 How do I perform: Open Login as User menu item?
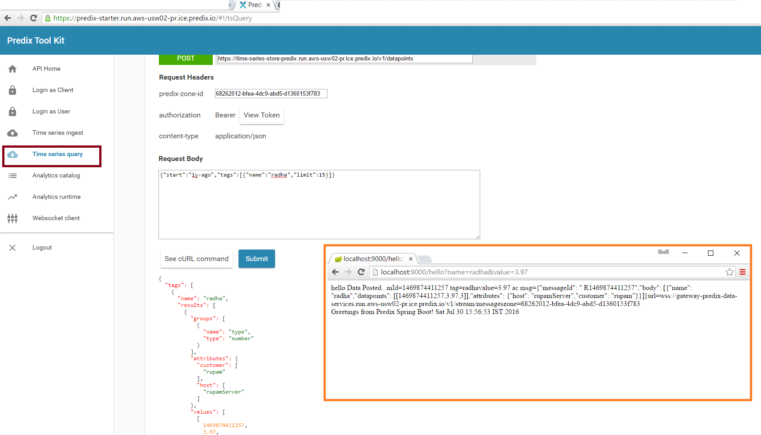pyautogui.click(x=51, y=112)
